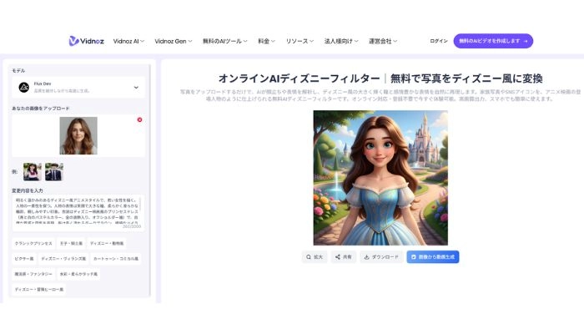Click the purple 無料のAIビデオを作成します button
Screen dimensions: 584x334
tap(493, 41)
